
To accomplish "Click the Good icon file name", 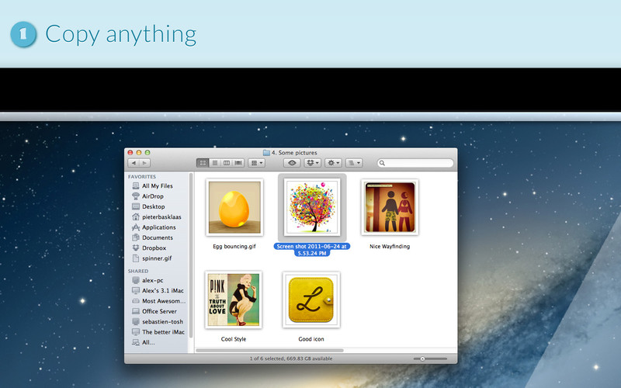I will pos(311,339).
